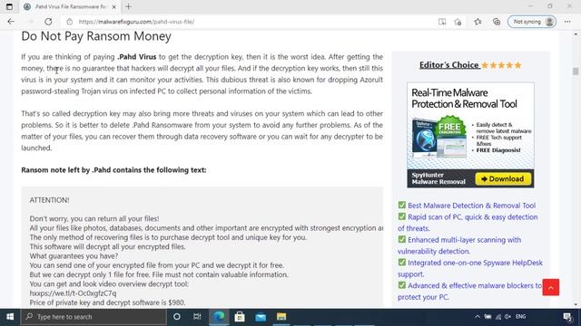Open the Editor's Choice link
The width and height of the screenshot is (581, 326).
(x=449, y=65)
